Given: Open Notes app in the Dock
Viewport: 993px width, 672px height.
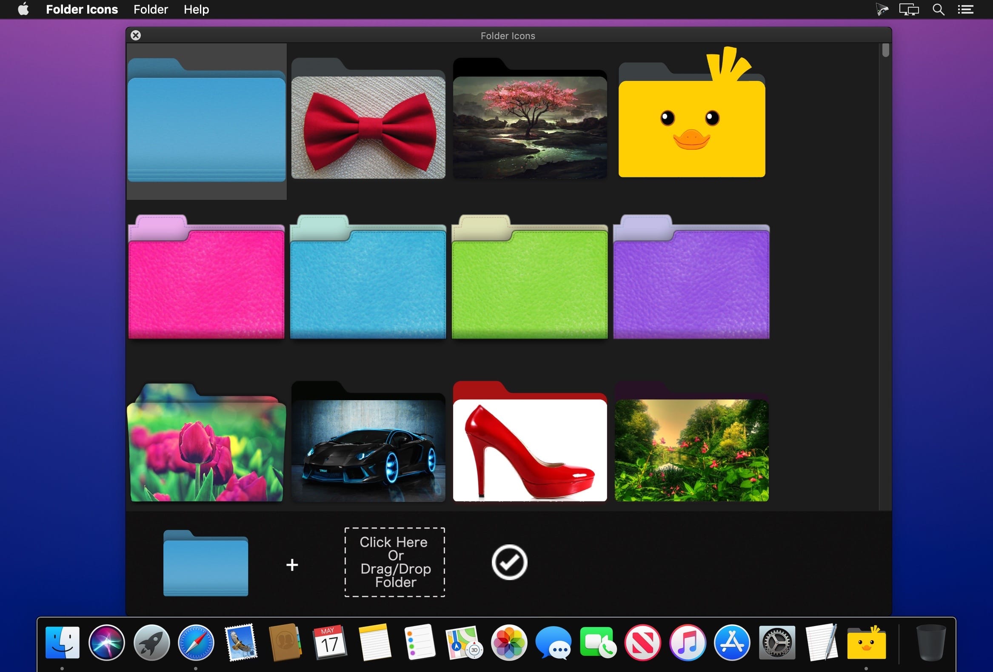Looking at the screenshot, I should (375, 643).
